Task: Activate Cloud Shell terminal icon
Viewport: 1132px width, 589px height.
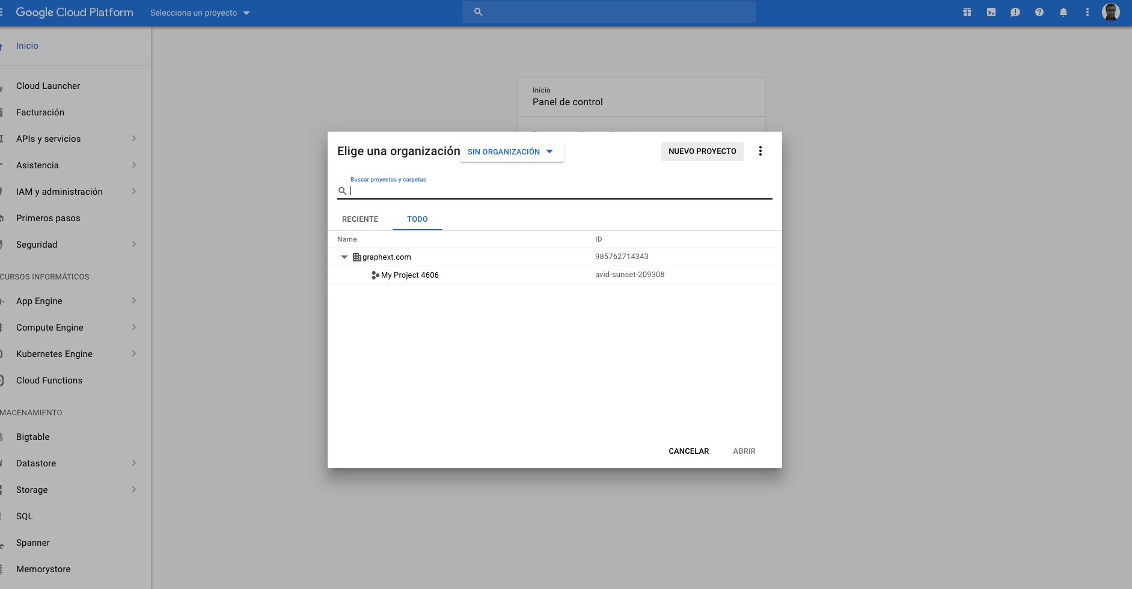Action: [x=991, y=12]
